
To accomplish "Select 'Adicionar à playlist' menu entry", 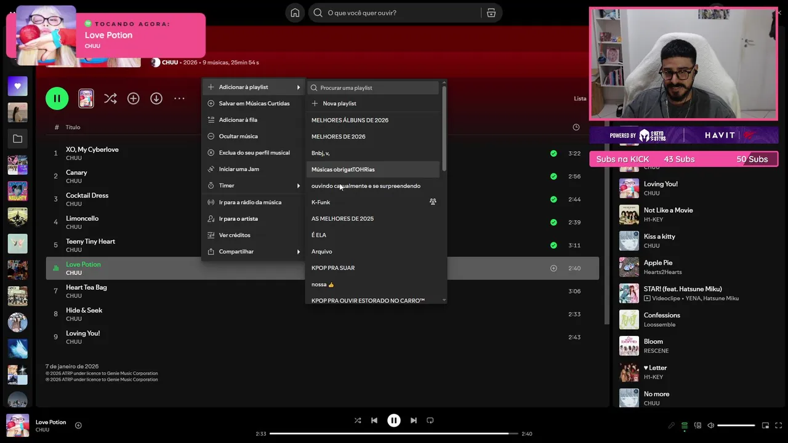I will [254, 87].
